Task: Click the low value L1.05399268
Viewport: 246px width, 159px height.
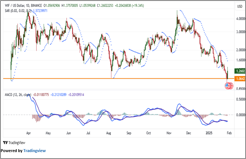Action: tap(87, 5)
